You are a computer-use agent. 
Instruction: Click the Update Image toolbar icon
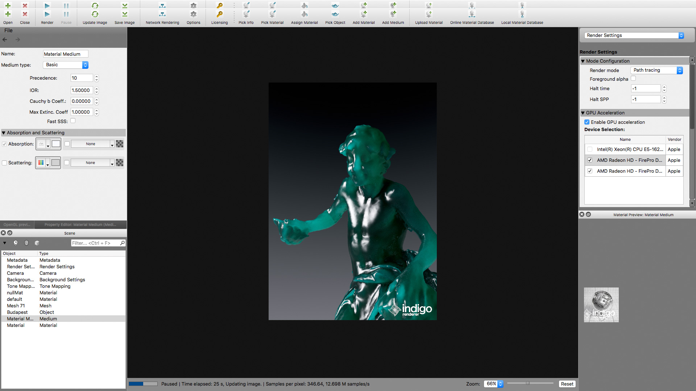pos(95,14)
